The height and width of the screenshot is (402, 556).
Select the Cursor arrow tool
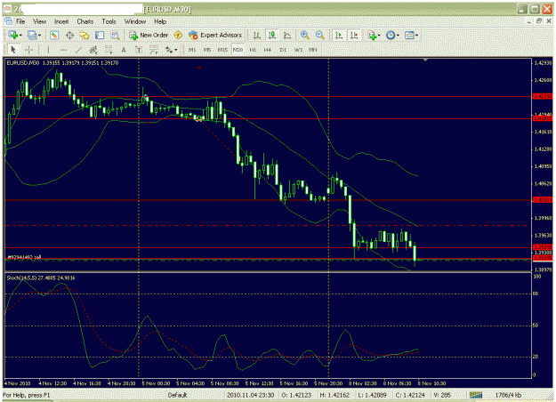pyautogui.click(x=13, y=50)
